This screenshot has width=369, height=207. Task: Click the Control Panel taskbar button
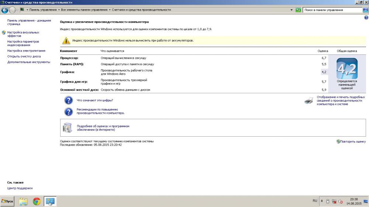50,201
